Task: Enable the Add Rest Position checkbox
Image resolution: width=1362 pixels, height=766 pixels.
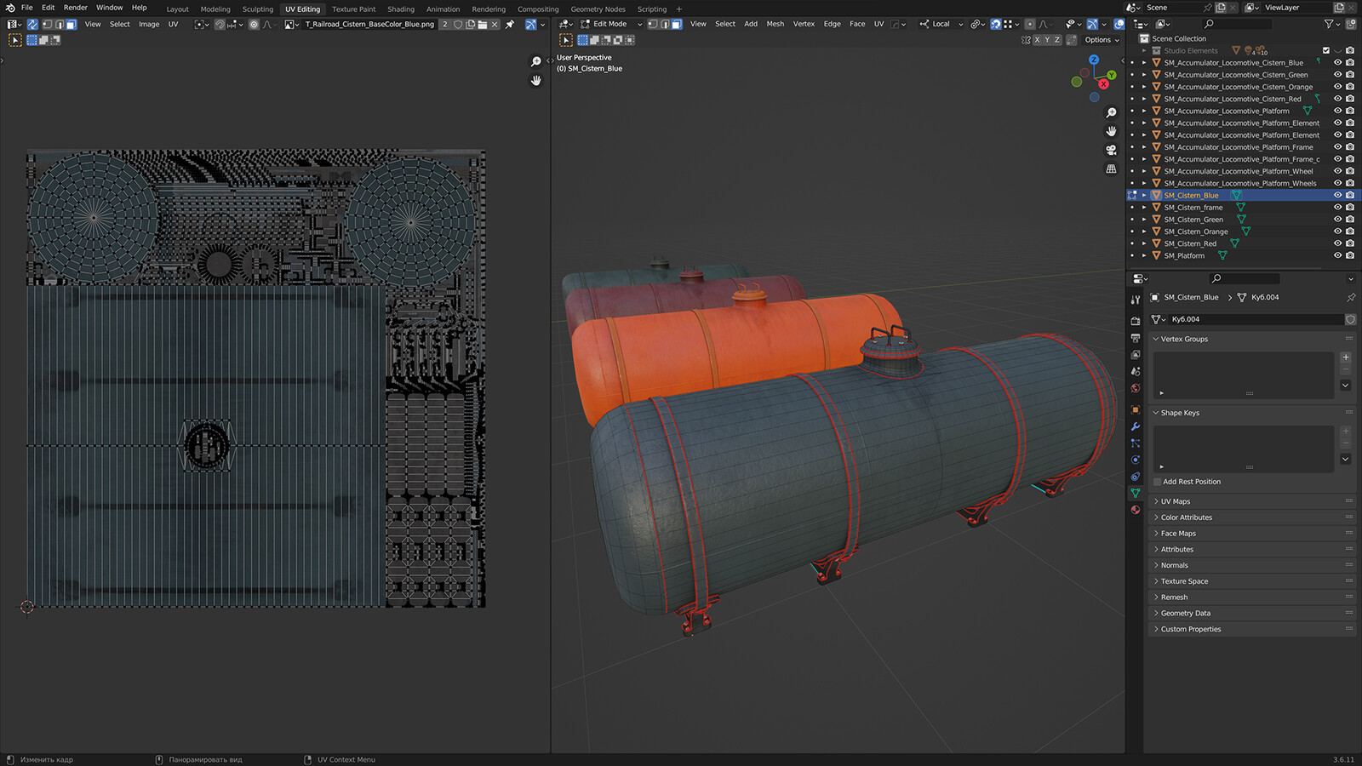Action: click(x=1157, y=482)
